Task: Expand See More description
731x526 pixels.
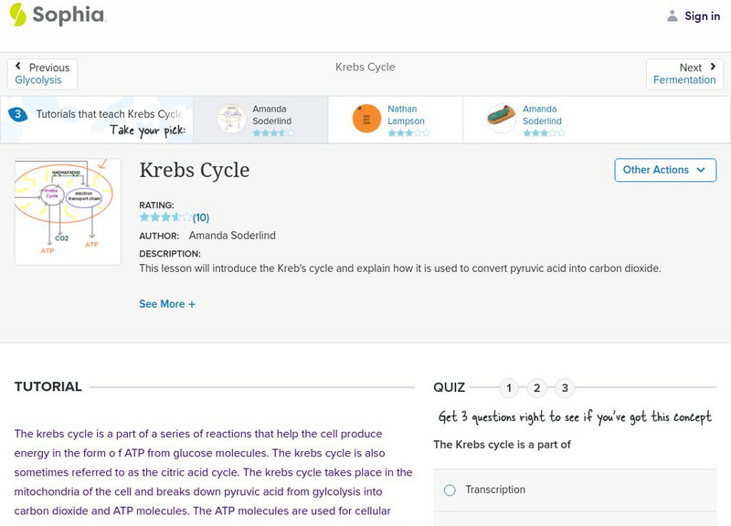Action: (167, 304)
